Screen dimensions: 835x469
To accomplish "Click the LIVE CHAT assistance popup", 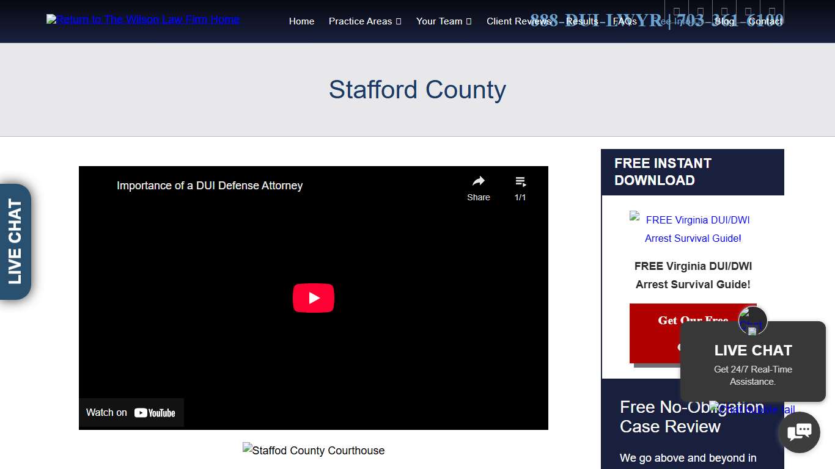I will tap(752, 362).
